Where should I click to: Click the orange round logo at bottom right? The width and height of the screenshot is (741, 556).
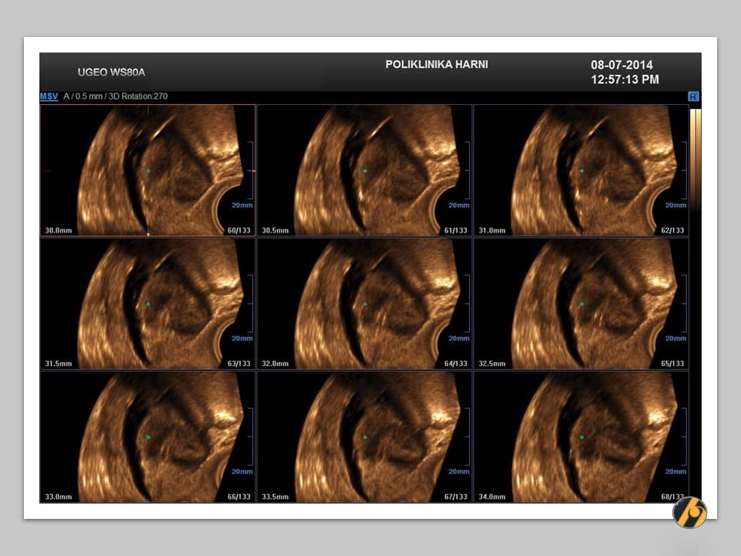click(x=690, y=512)
